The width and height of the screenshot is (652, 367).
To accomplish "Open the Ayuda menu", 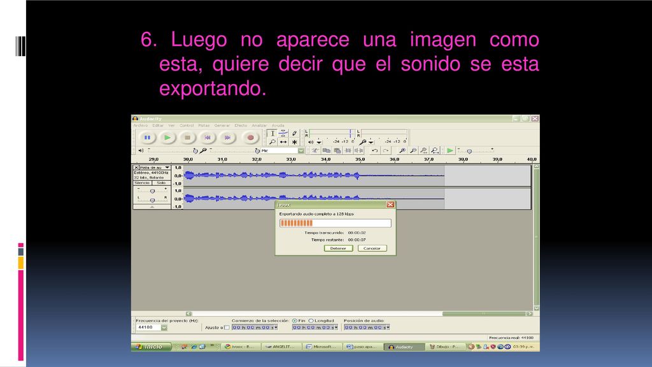I will 278,126.
